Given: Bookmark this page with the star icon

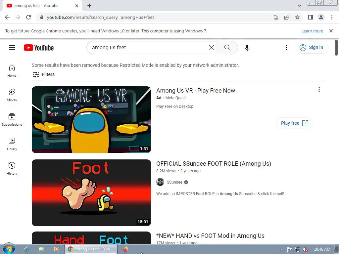Looking at the screenshot, I should (x=297, y=17).
